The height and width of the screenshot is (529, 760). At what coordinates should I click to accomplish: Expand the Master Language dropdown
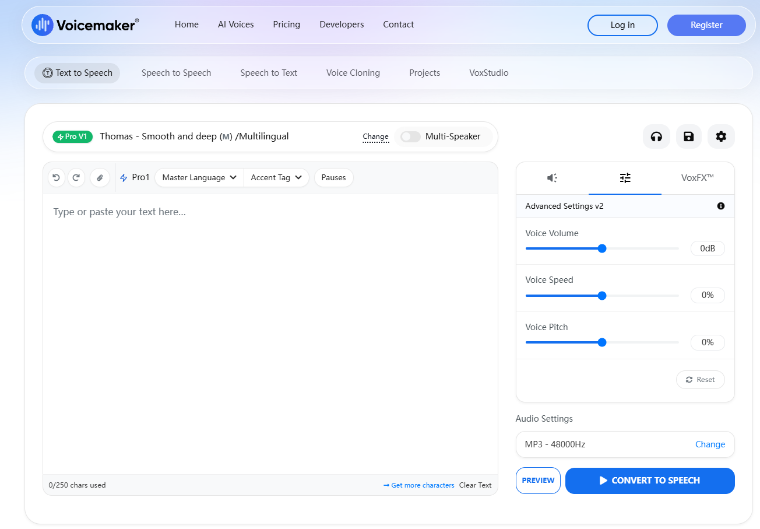pos(199,177)
